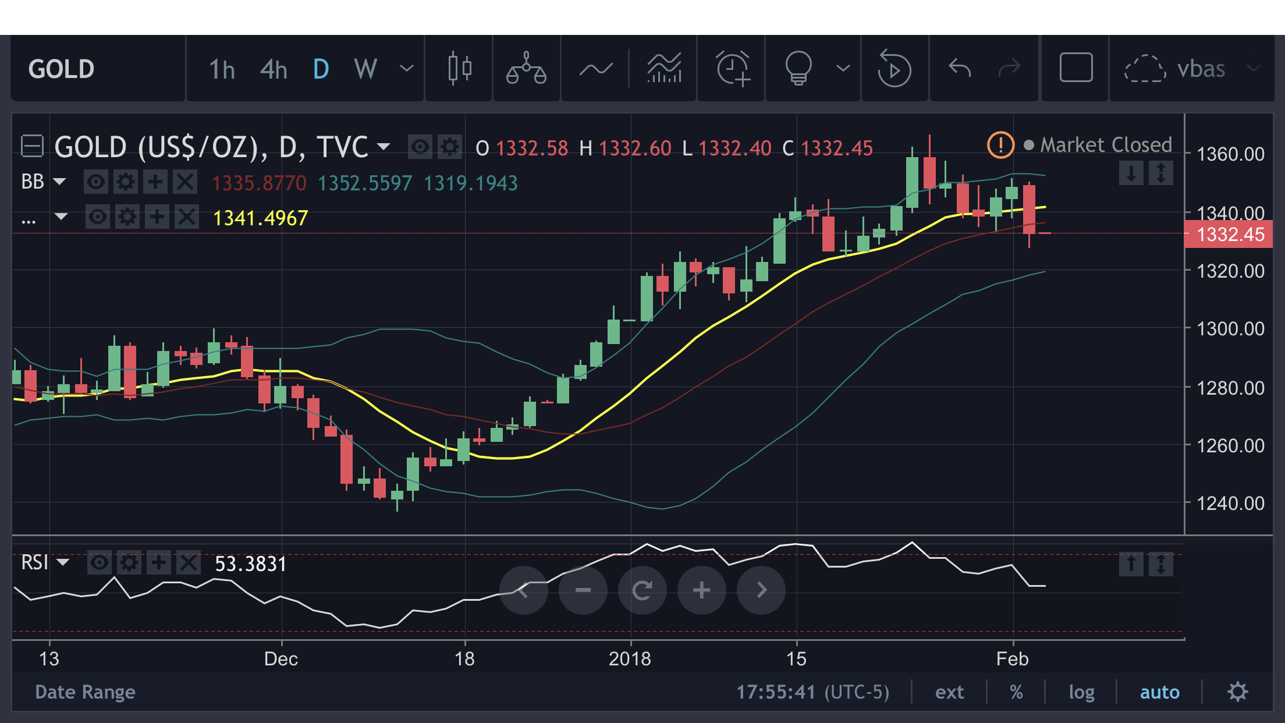This screenshot has height=723, width=1285.
Task: Toggle percent scale option
Action: 1016,692
